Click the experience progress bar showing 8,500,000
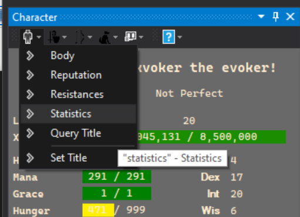The image size is (300, 217). coord(211,136)
